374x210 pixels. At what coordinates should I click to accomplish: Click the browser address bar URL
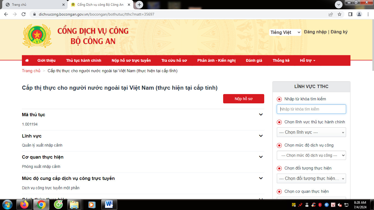[x=97, y=14]
